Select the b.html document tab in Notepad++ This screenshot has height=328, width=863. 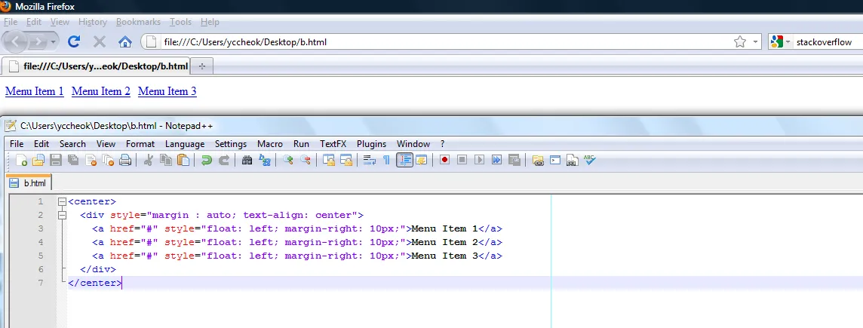tap(29, 183)
